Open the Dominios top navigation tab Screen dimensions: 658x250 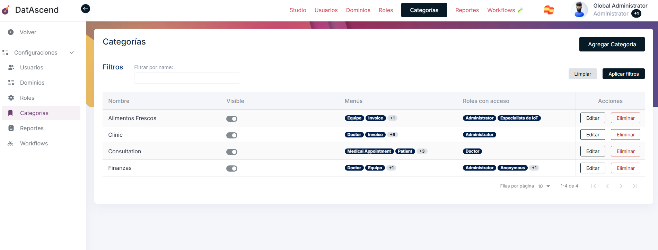coord(358,10)
